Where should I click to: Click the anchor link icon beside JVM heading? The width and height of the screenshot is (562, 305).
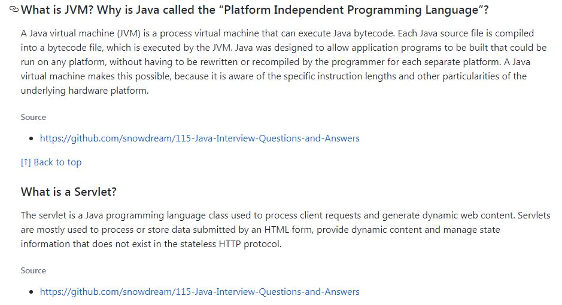14,10
